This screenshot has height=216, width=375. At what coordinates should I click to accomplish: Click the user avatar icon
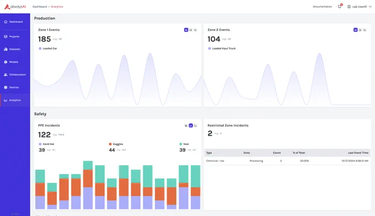click(x=349, y=7)
